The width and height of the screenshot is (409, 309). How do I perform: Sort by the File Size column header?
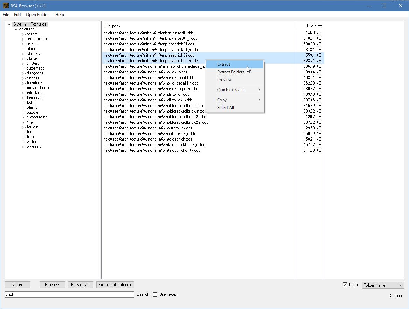310,26
